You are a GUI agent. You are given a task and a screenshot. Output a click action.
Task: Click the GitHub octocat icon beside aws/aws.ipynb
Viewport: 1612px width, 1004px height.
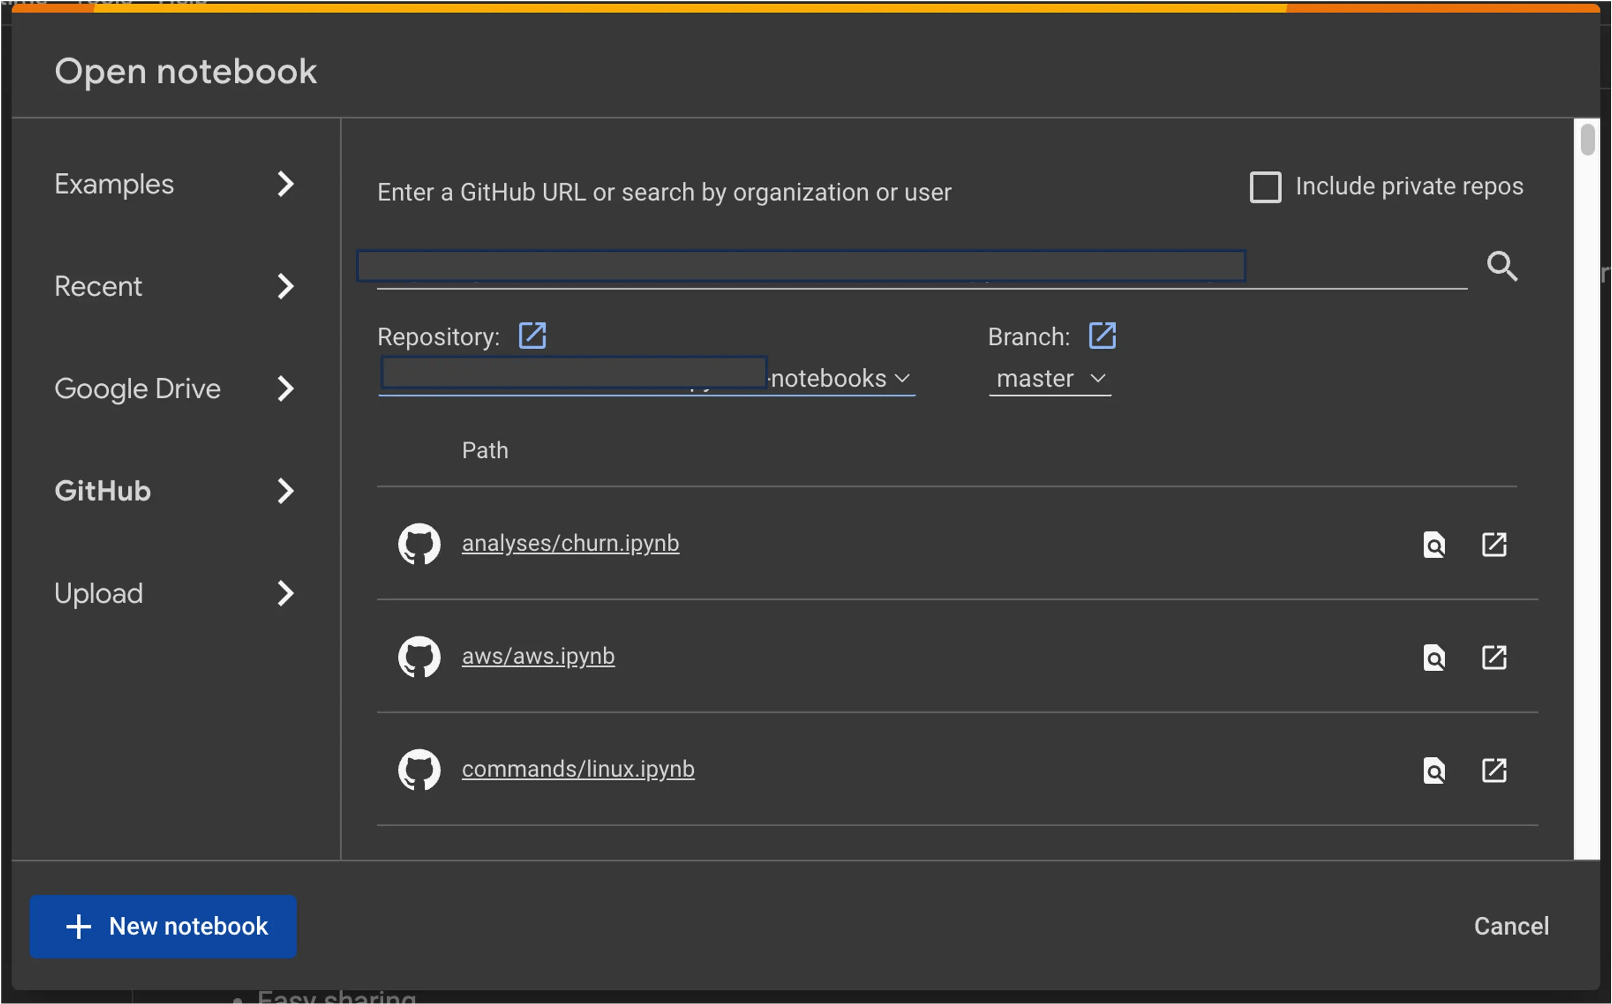pyautogui.click(x=418, y=657)
